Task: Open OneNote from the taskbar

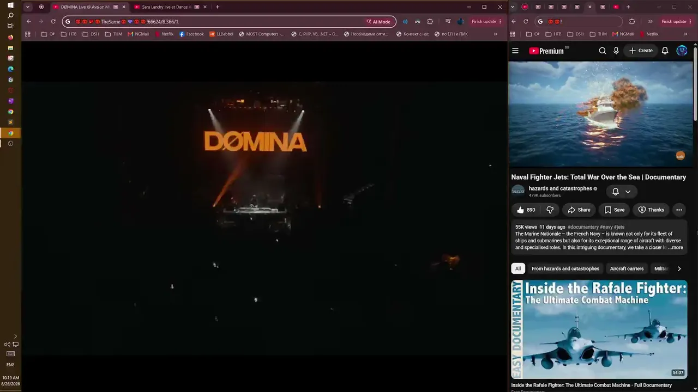Action: point(10,101)
